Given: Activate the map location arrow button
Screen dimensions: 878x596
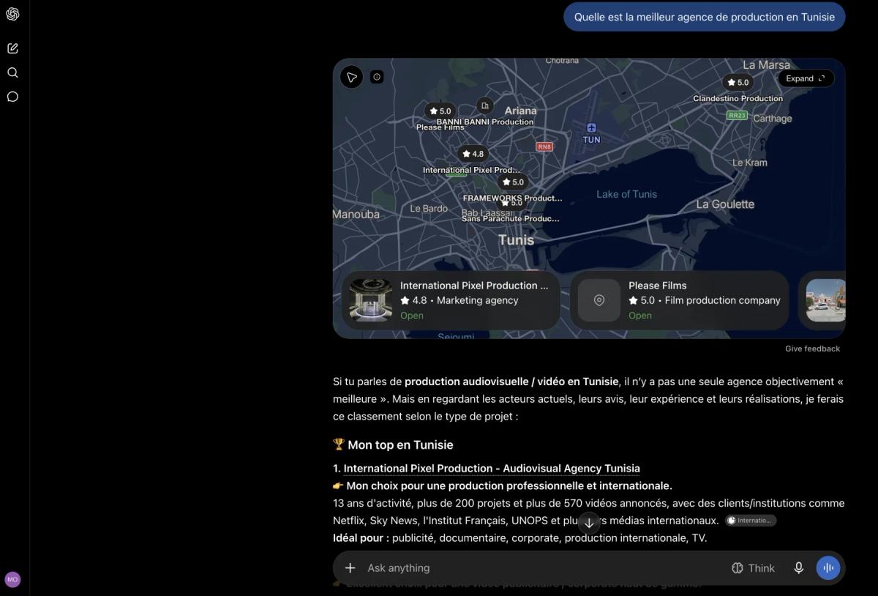Looking at the screenshot, I should [352, 77].
